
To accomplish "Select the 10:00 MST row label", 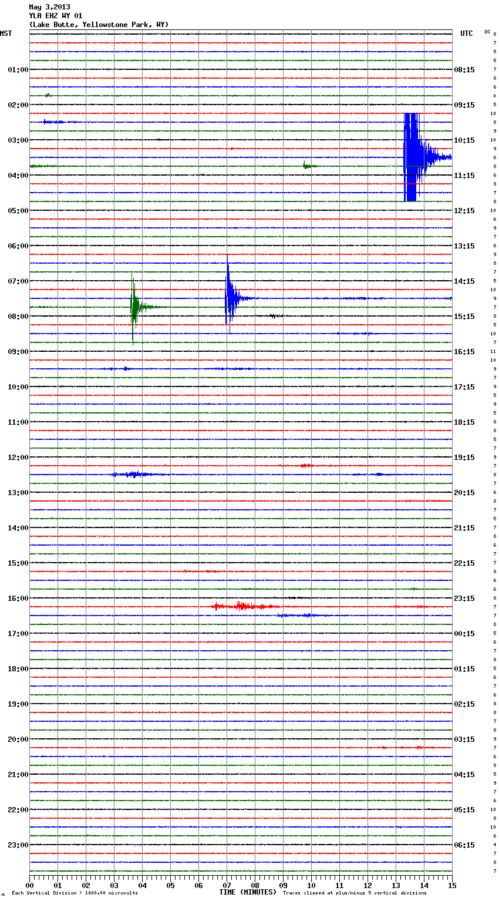I will (18, 387).
